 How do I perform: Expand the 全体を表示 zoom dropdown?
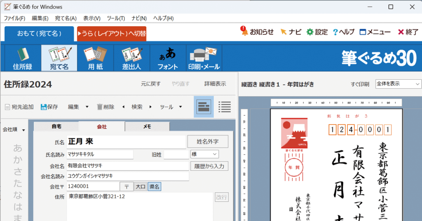[x=399, y=84]
